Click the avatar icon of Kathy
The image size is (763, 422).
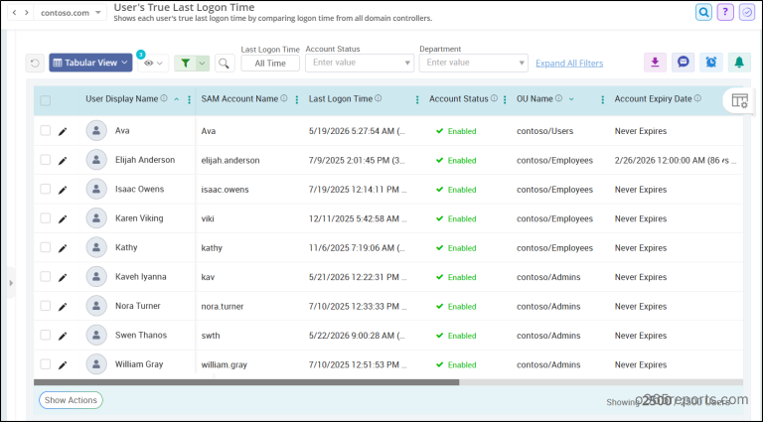(96, 247)
